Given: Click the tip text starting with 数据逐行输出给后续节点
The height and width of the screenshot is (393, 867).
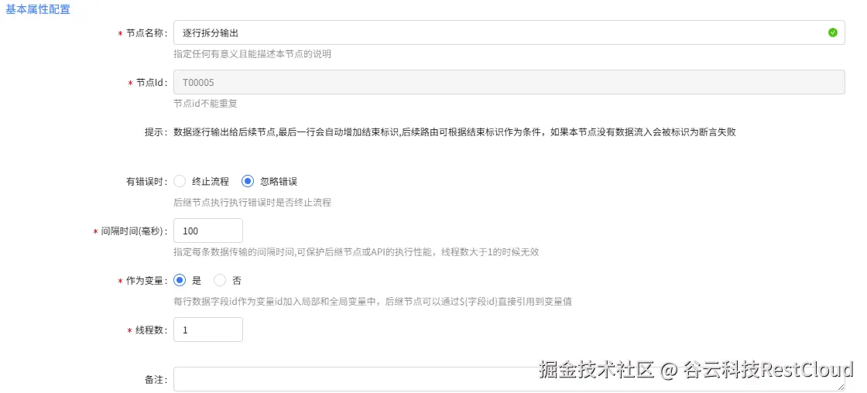Looking at the screenshot, I should tap(454, 132).
